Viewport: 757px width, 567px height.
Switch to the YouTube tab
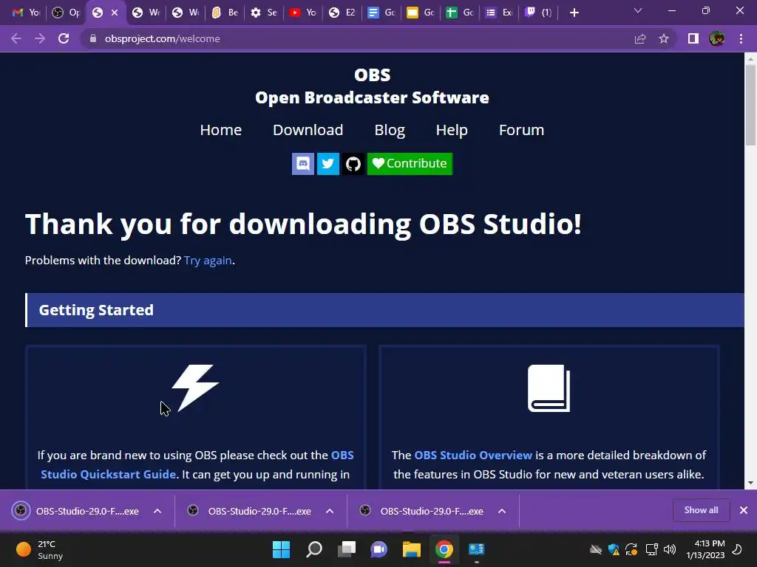302,13
